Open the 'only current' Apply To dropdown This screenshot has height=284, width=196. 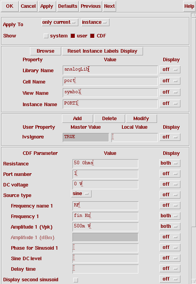[60, 22]
